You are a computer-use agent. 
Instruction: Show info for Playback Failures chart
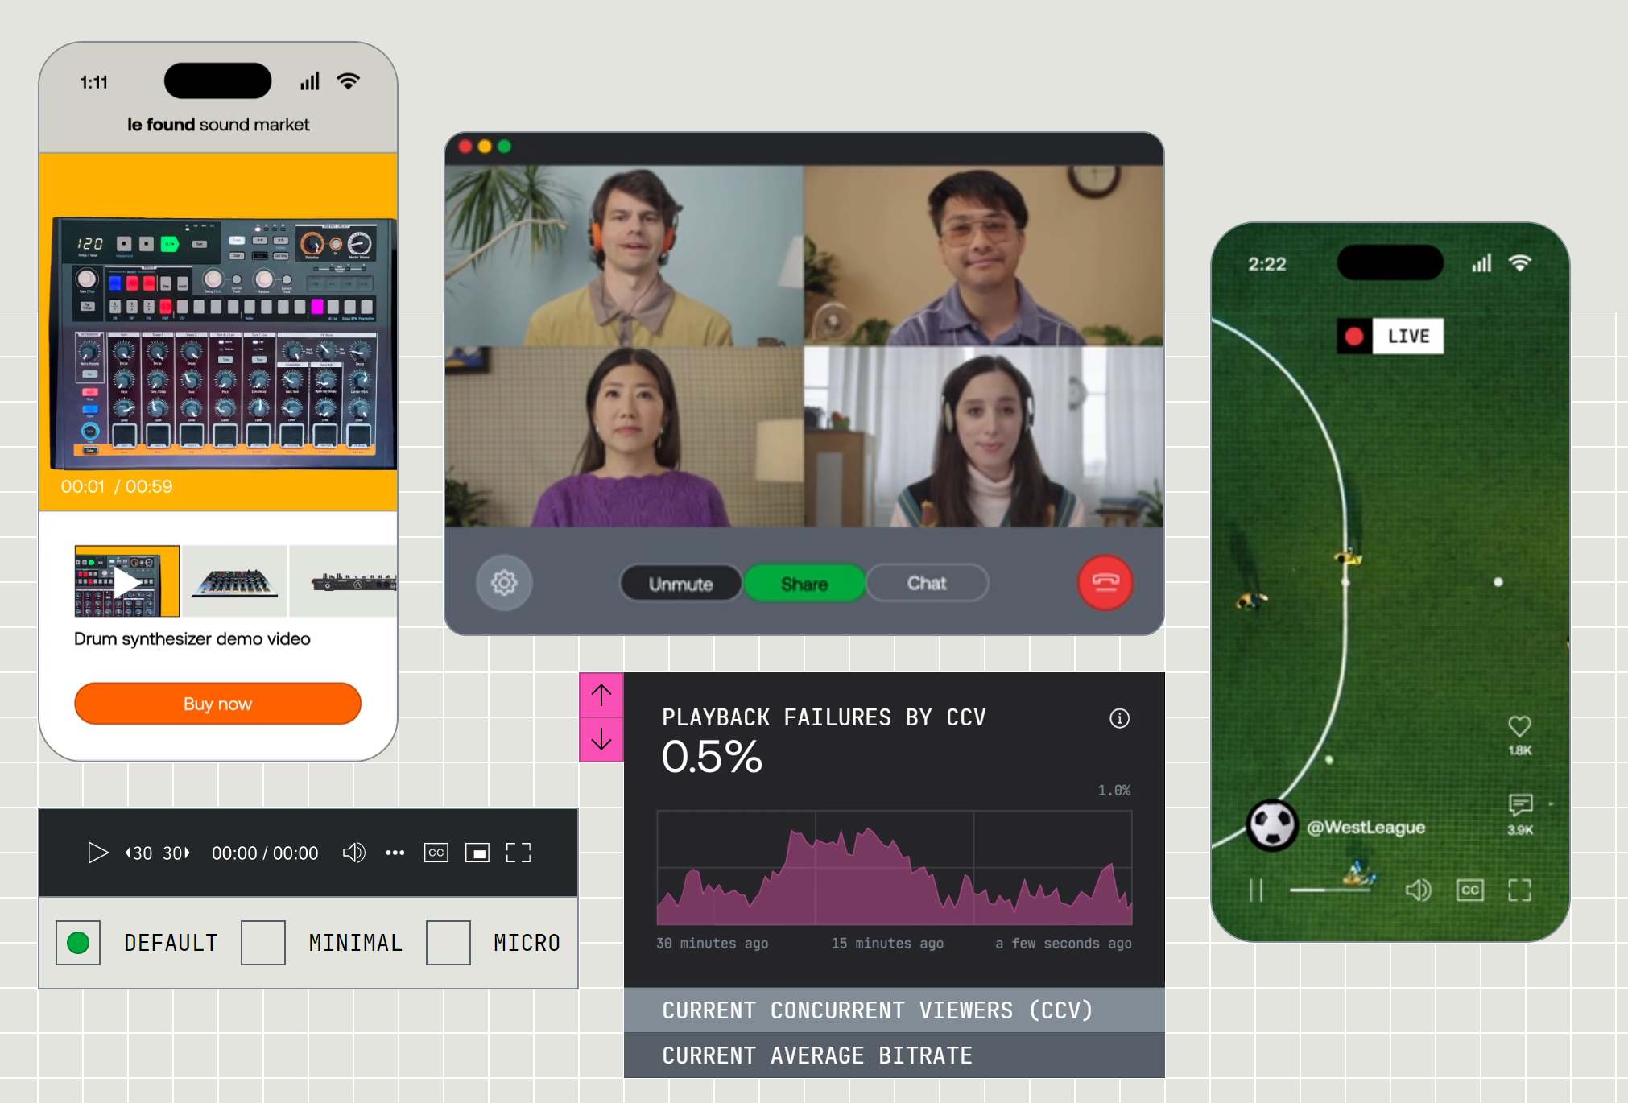[1119, 718]
